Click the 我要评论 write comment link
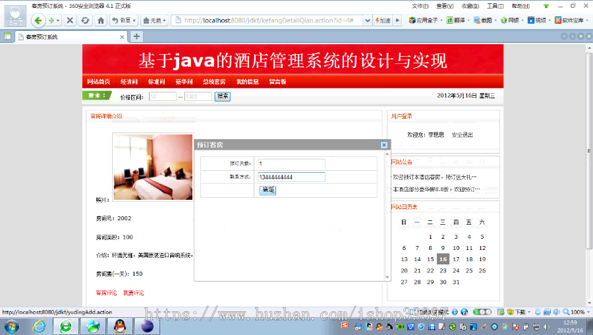This screenshot has height=335, width=593. pyautogui.click(x=134, y=293)
